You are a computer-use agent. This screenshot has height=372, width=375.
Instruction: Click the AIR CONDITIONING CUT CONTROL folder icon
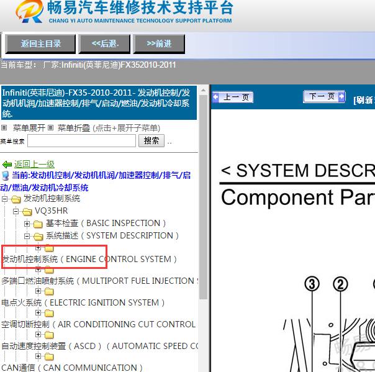[49, 313]
